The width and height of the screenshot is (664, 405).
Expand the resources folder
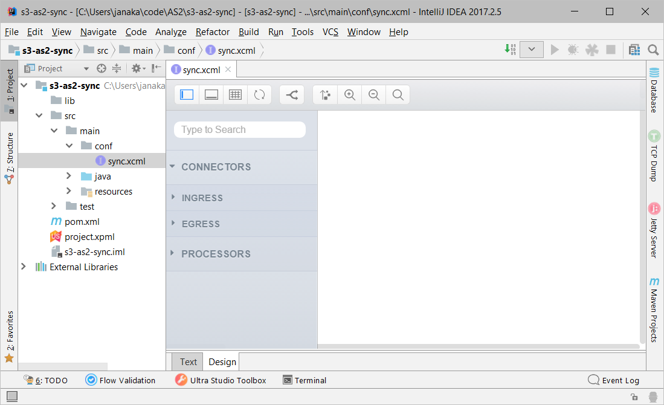pos(69,190)
